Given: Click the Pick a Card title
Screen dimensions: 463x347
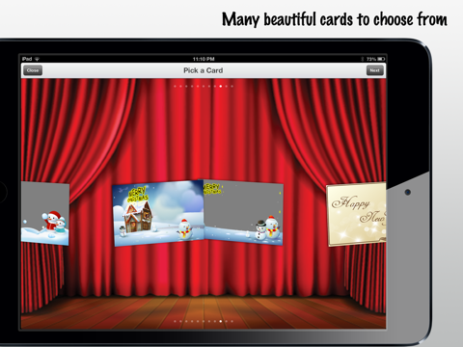Looking at the screenshot, I should click(204, 70).
